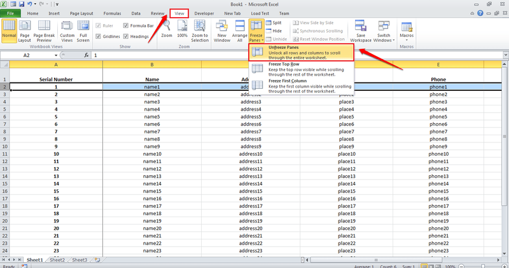Switch to Sheet3 worksheet tab
Viewport: 509px width, 268px height.
point(80,260)
